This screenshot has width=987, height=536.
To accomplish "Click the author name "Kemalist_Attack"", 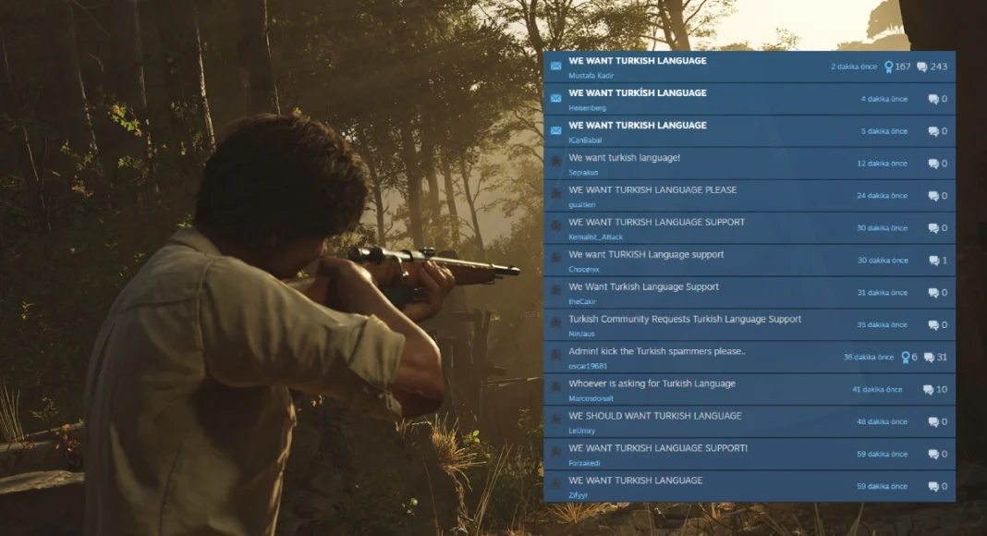I will [595, 238].
